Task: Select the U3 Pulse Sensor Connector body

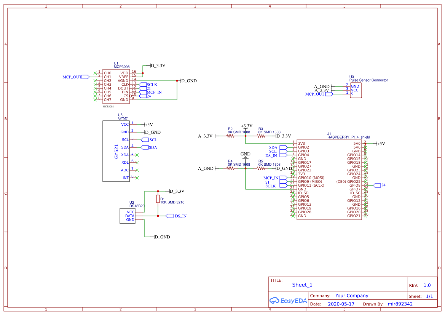Action: coord(356,90)
